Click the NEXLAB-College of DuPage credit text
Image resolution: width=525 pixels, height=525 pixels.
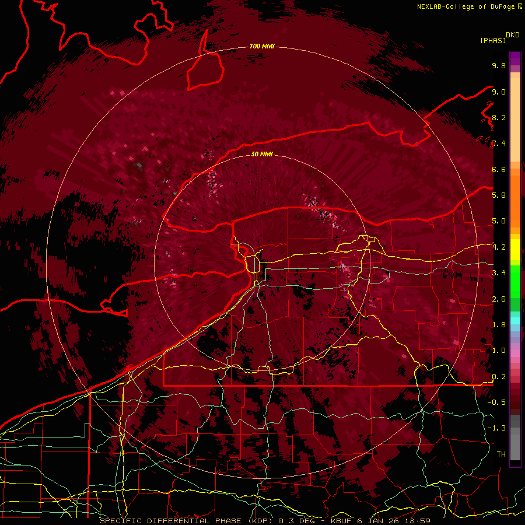pyautogui.click(x=466, y=6)
